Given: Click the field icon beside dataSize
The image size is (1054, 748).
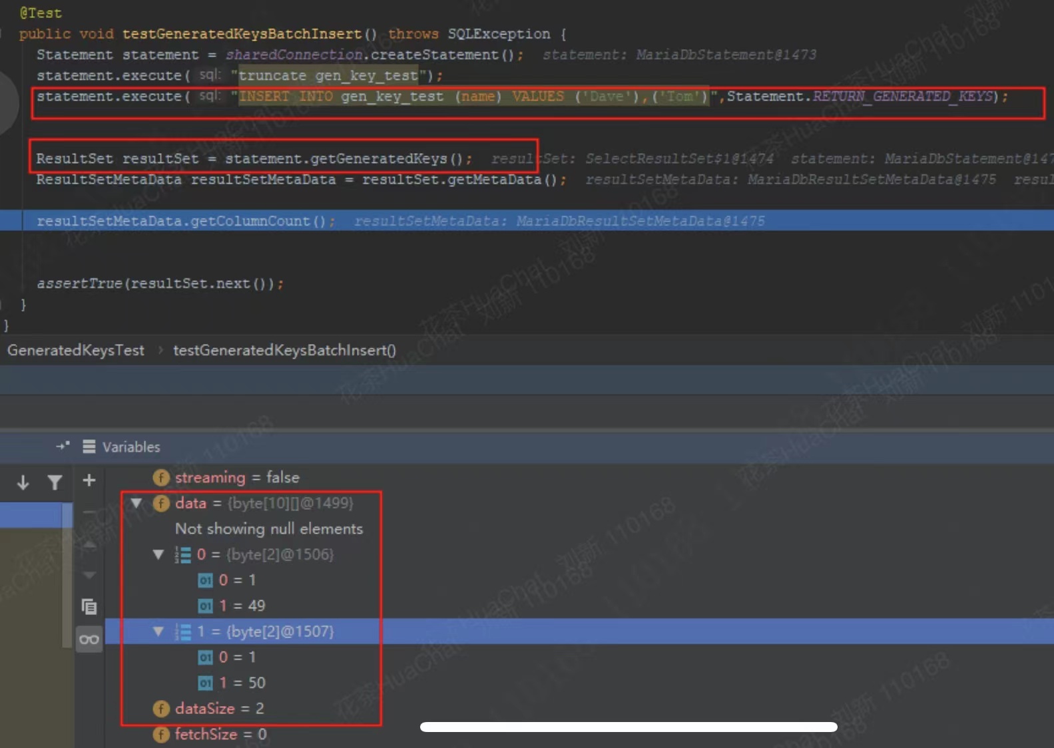Looking at the screenshot, I should coord(161,709).
